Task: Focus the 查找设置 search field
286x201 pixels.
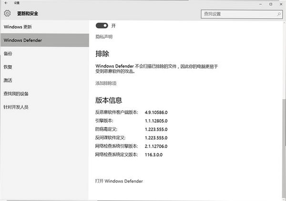Action: [x=242, y=14]
